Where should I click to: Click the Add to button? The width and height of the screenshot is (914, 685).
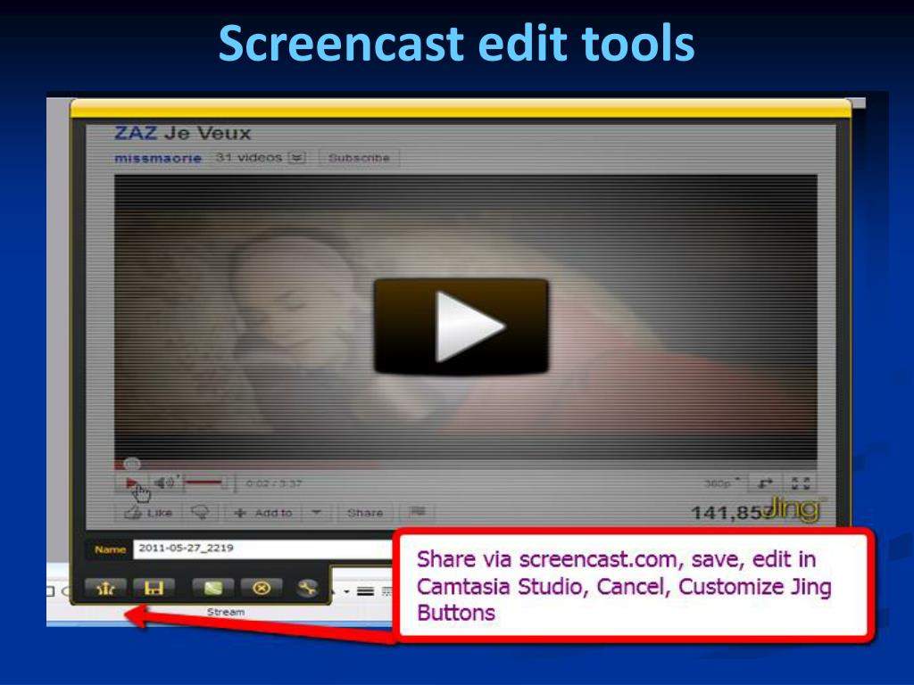coord(263,513)
